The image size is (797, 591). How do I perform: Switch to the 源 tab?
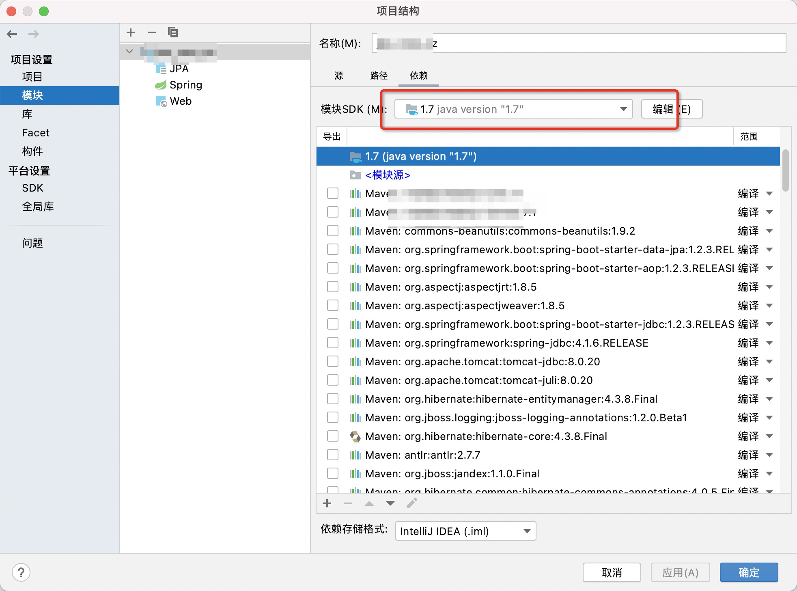[x=339, y=75]
